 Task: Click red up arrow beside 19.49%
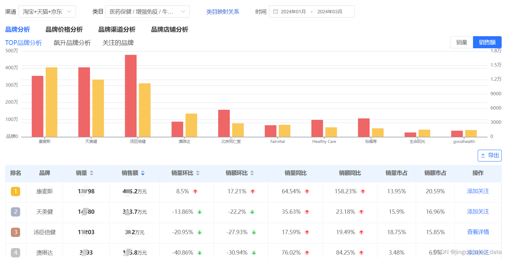(x=361, y=232)
